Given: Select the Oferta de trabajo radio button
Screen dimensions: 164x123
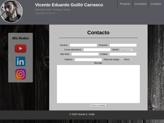Looking at the screenshot, I should [121, 59].
